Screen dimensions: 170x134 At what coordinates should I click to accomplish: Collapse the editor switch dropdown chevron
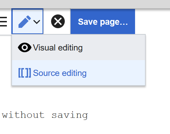click(37, 22)
